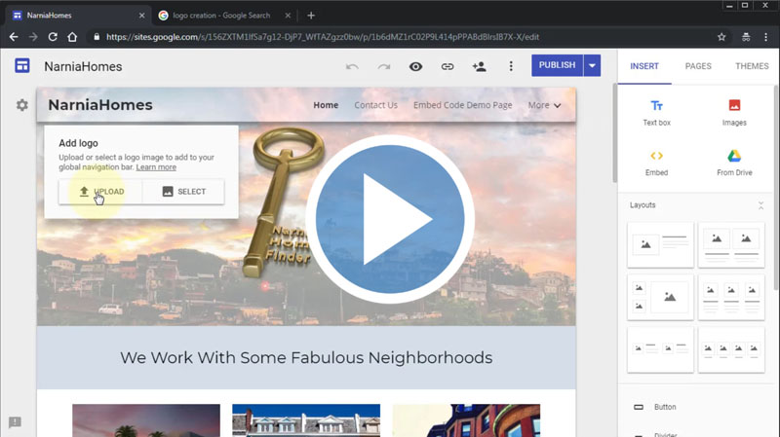Viewport: 780px width, 437px height.
Task: Switch to the Themes tab
Action: (752, 66)
